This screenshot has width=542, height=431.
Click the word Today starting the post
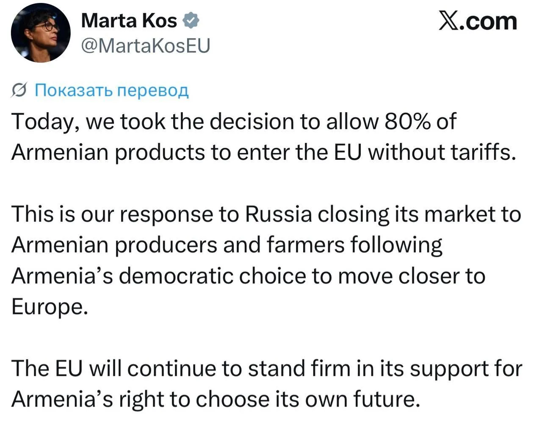tap(46, 122)
